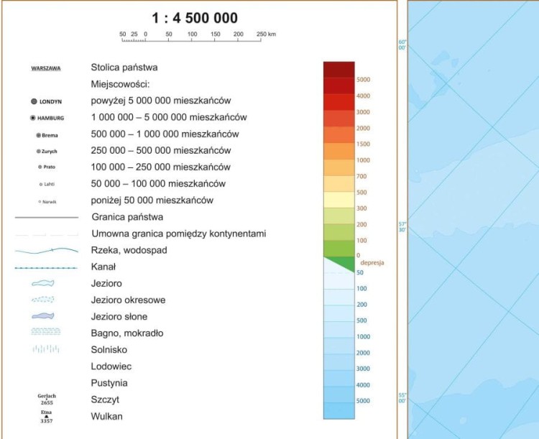Select the river and waterfall line symbol
This screenshot has width=539, height=439.
(x=47, y=251)
